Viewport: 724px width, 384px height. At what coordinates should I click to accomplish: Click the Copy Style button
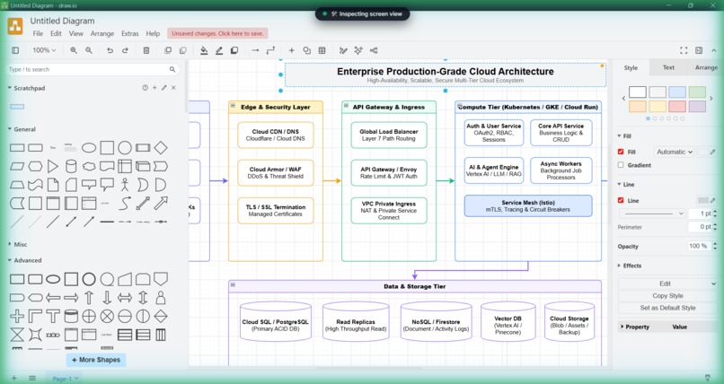(x=667, y=295)
